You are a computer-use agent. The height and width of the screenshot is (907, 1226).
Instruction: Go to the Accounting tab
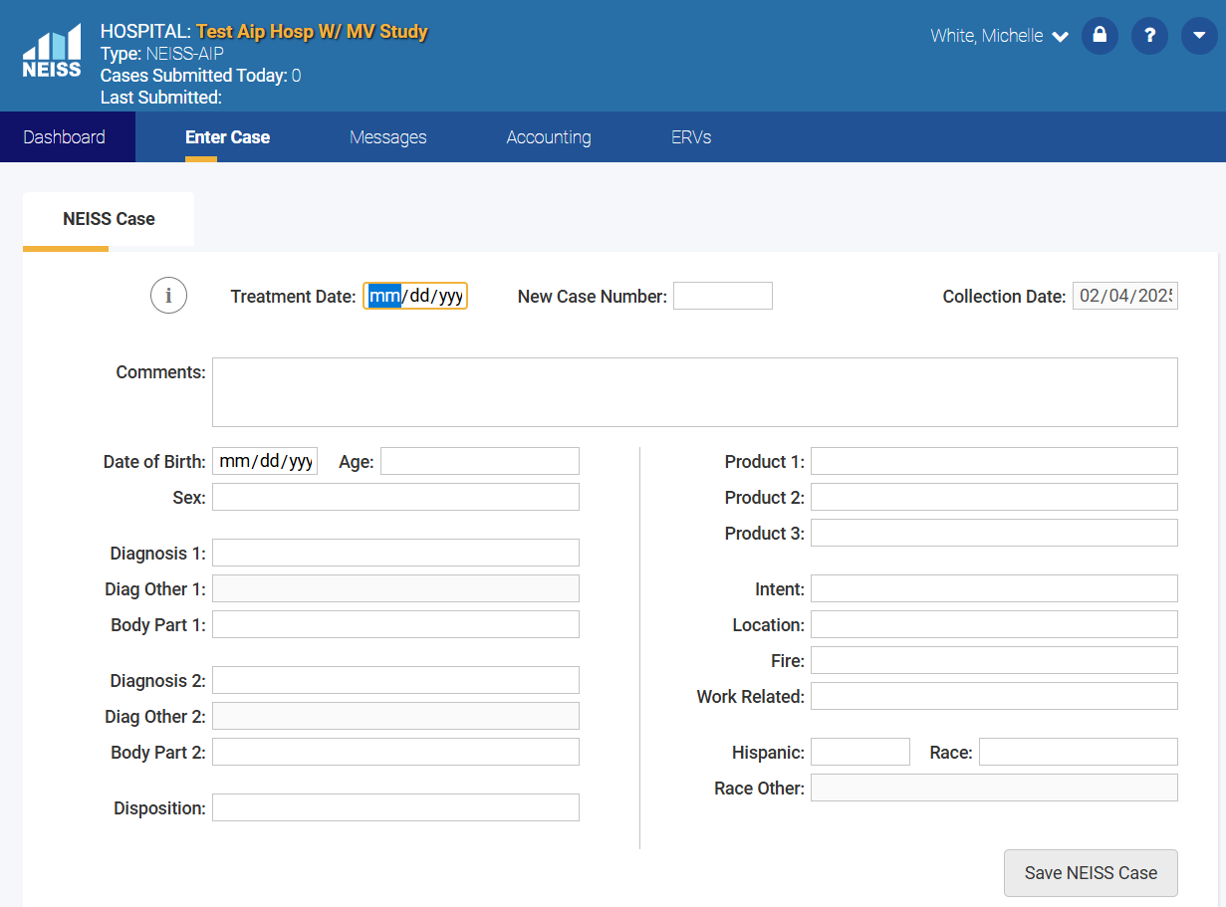(x=548, y=137)
